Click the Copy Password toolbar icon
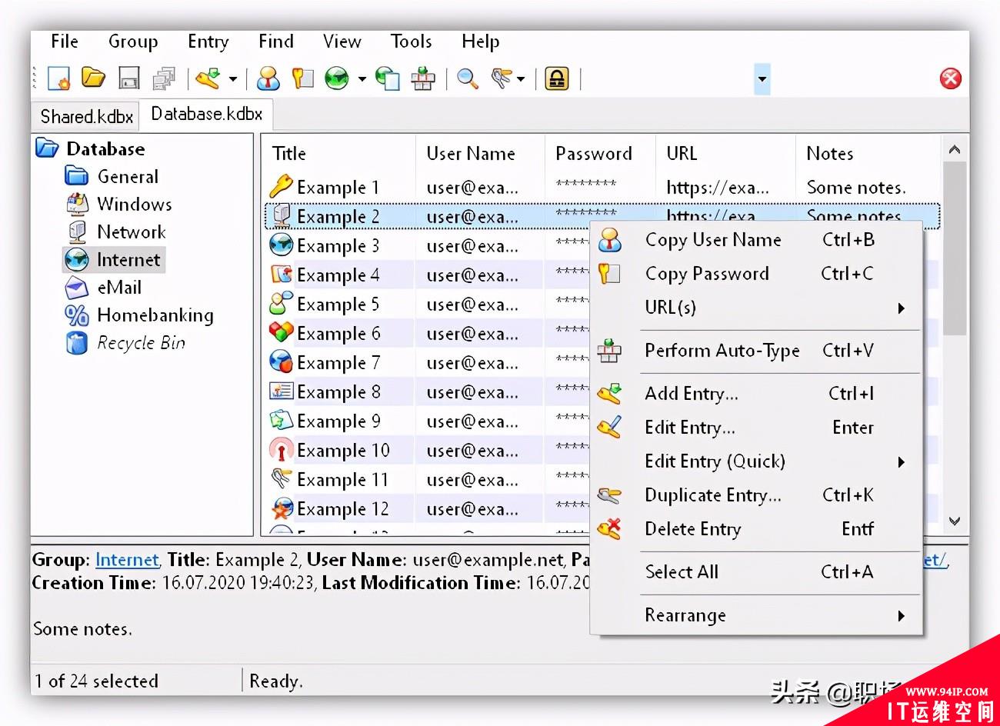 pyautogui.click(x=302, y=78)
